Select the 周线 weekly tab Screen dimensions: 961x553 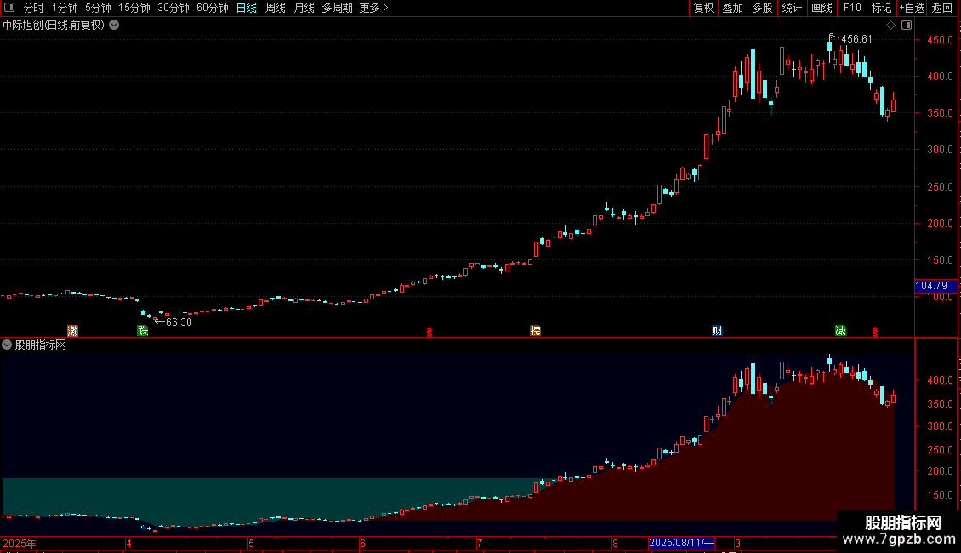(x=276, y=8)
